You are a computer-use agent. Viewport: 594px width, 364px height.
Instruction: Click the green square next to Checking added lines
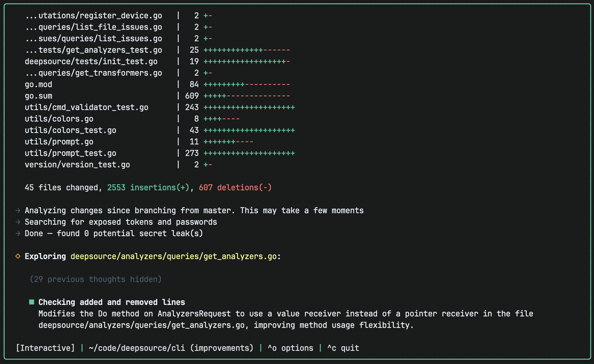32,302
